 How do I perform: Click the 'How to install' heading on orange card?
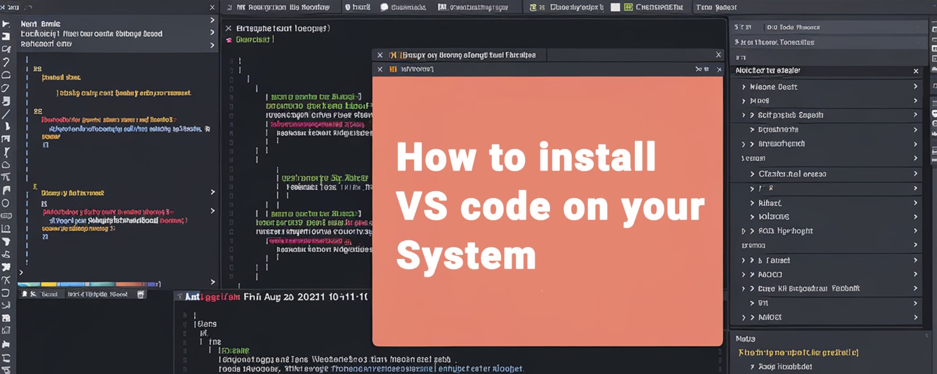point(526,157)
